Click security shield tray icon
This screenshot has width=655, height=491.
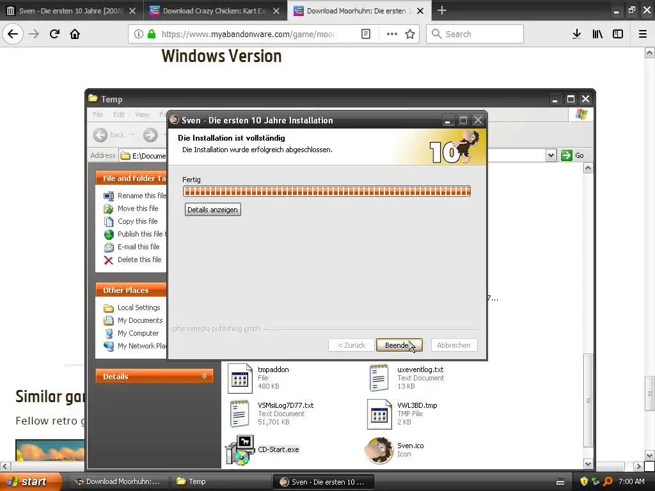(x=583, y=481)
